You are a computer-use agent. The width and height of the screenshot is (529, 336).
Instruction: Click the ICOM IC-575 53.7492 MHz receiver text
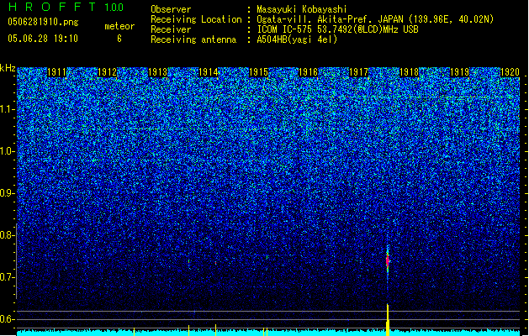coord(338,29)
